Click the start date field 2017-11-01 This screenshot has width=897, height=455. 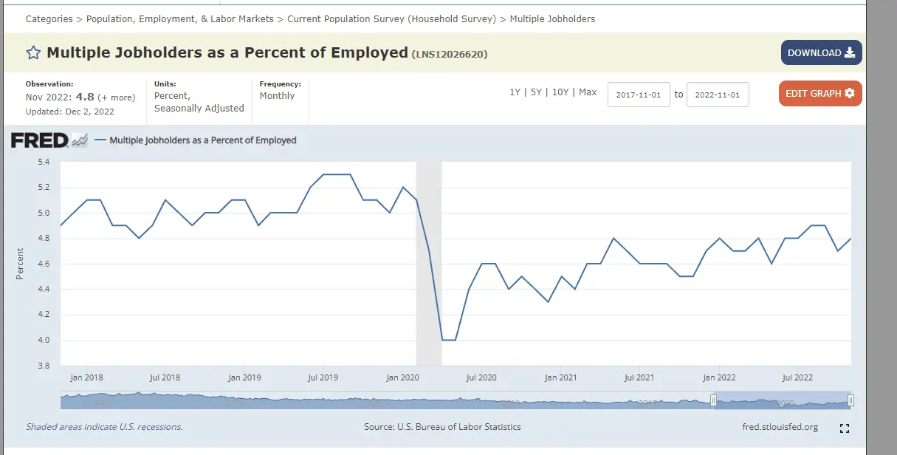(x=639, y=95)
